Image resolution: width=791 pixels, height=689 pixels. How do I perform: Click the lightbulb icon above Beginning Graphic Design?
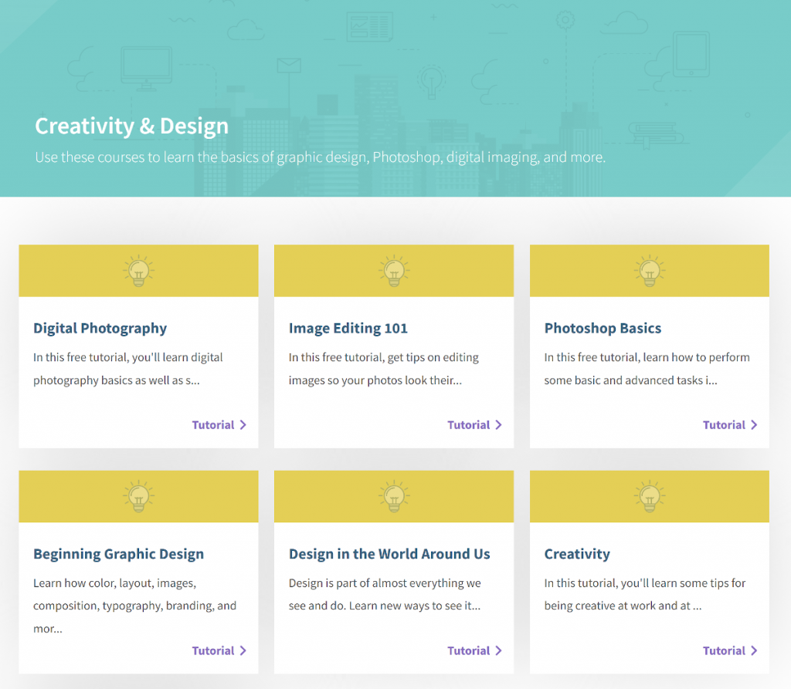pos(138,497)
